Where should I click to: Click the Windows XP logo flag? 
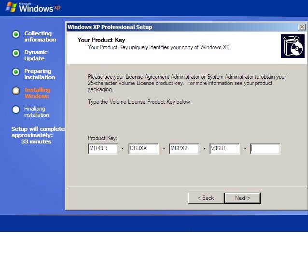point(11,7)
